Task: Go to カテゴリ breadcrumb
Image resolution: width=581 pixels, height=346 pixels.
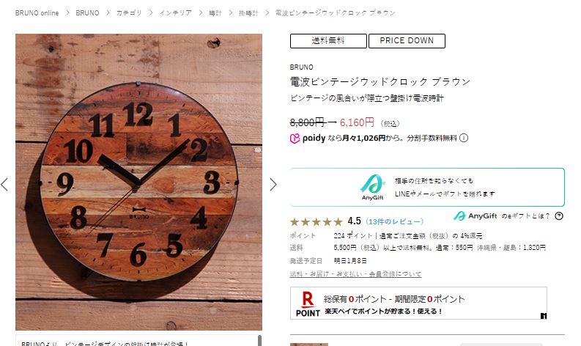Action: [x=128, y=13]
